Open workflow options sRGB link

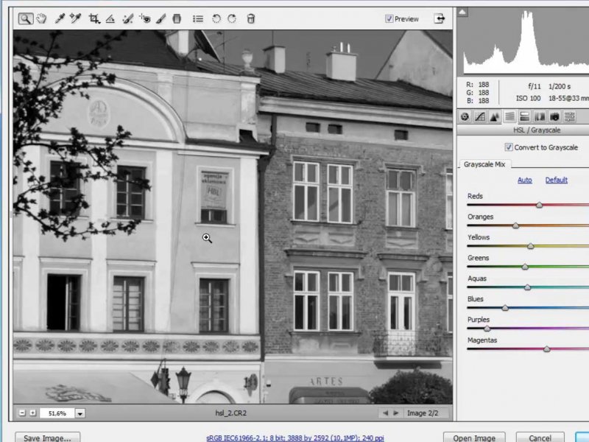click(x=294, y=438)
